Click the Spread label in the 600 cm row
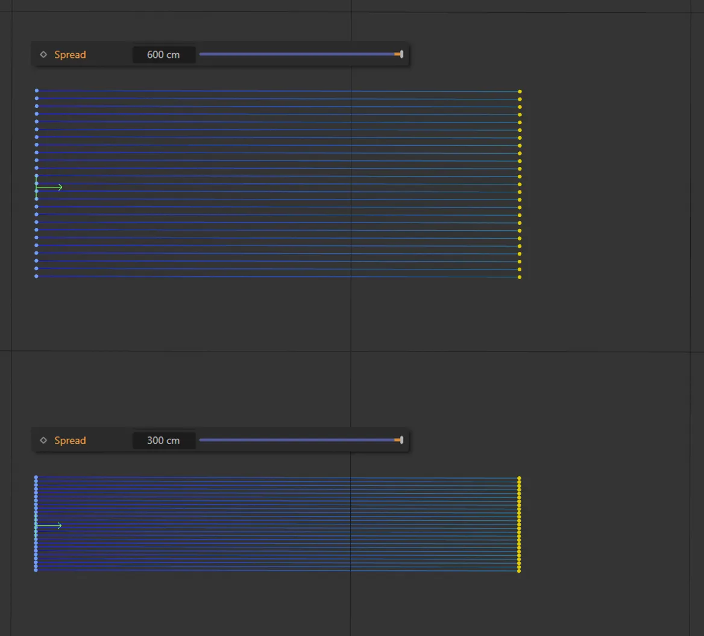This screenshot has width=704, height=636. (x=70, y=54)
